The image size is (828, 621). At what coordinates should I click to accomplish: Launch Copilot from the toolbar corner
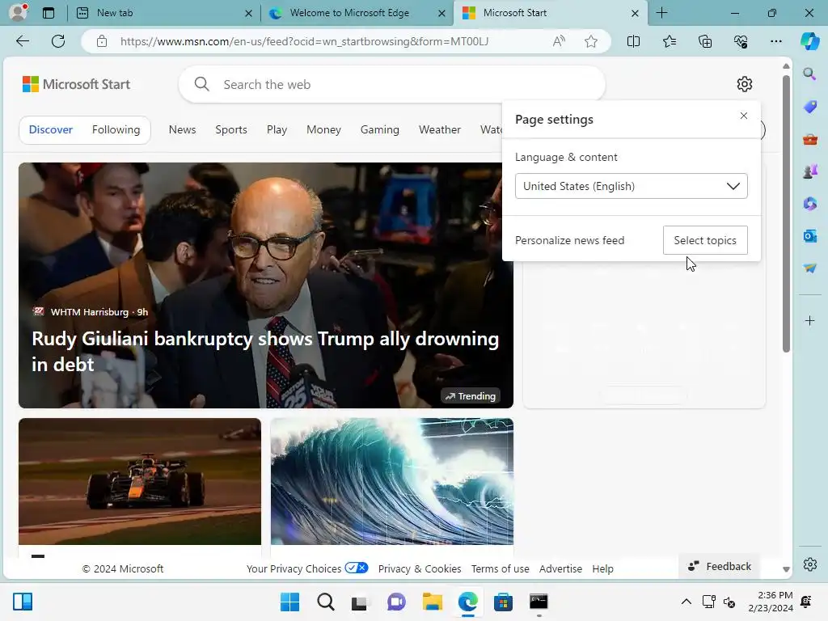pos(809,41)
